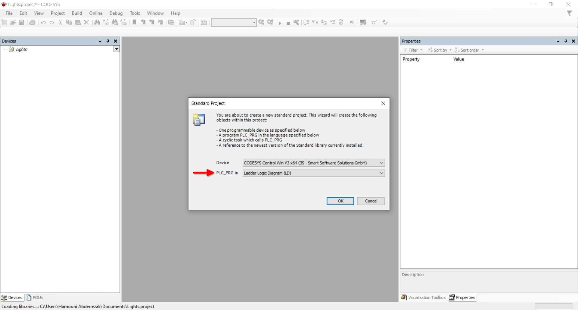Click the Start play triangle icon
The width and height of the screenshot is (578, 310).
pos(280,23)
